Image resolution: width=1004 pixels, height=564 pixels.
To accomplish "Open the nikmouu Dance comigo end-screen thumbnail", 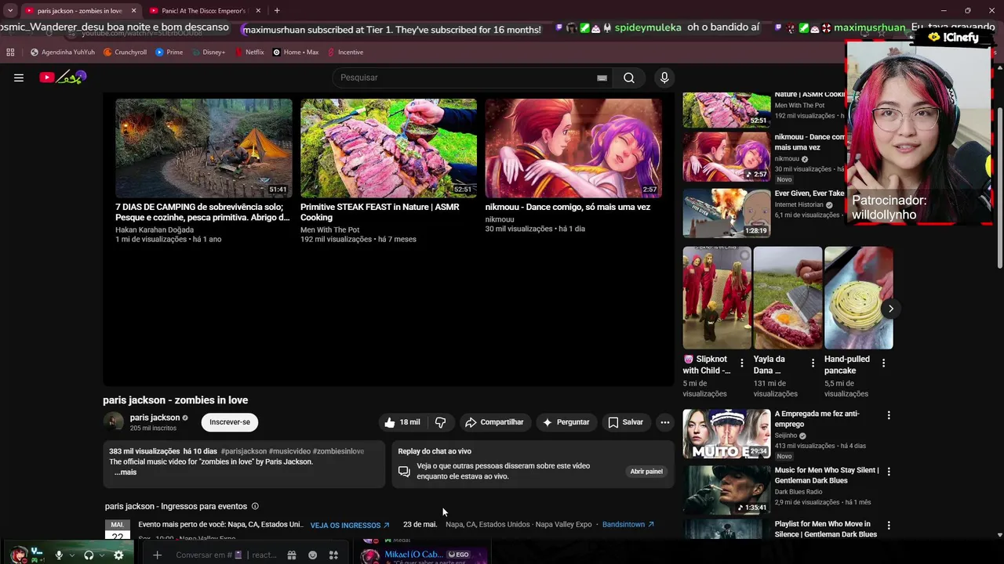I will coord(573,148).
